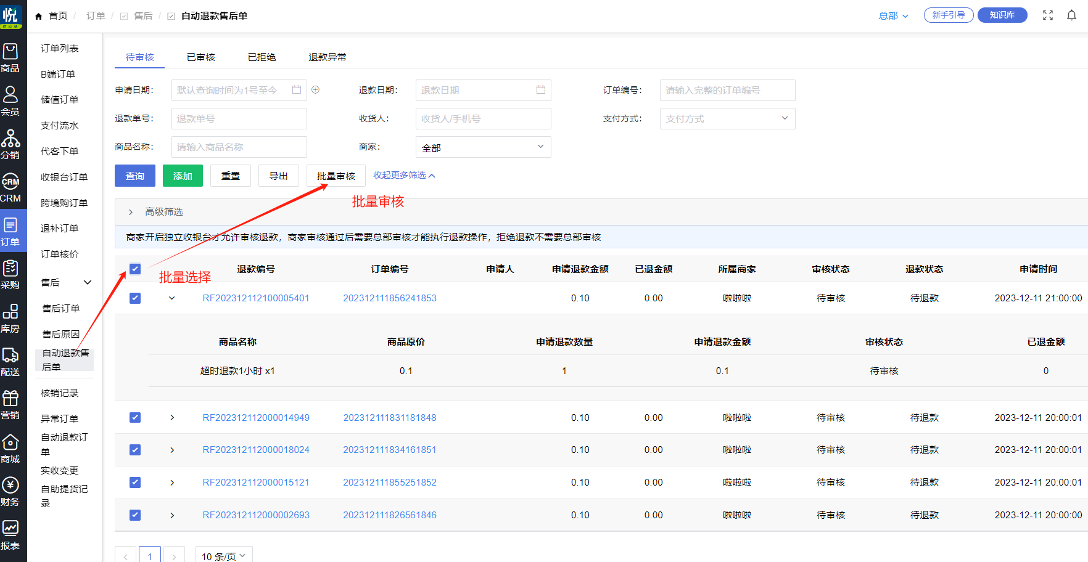Click the calendar icon in 申请日期 field
This screenshot has width=1088, height=562.
pyautogui.click(x=297, y=90)
